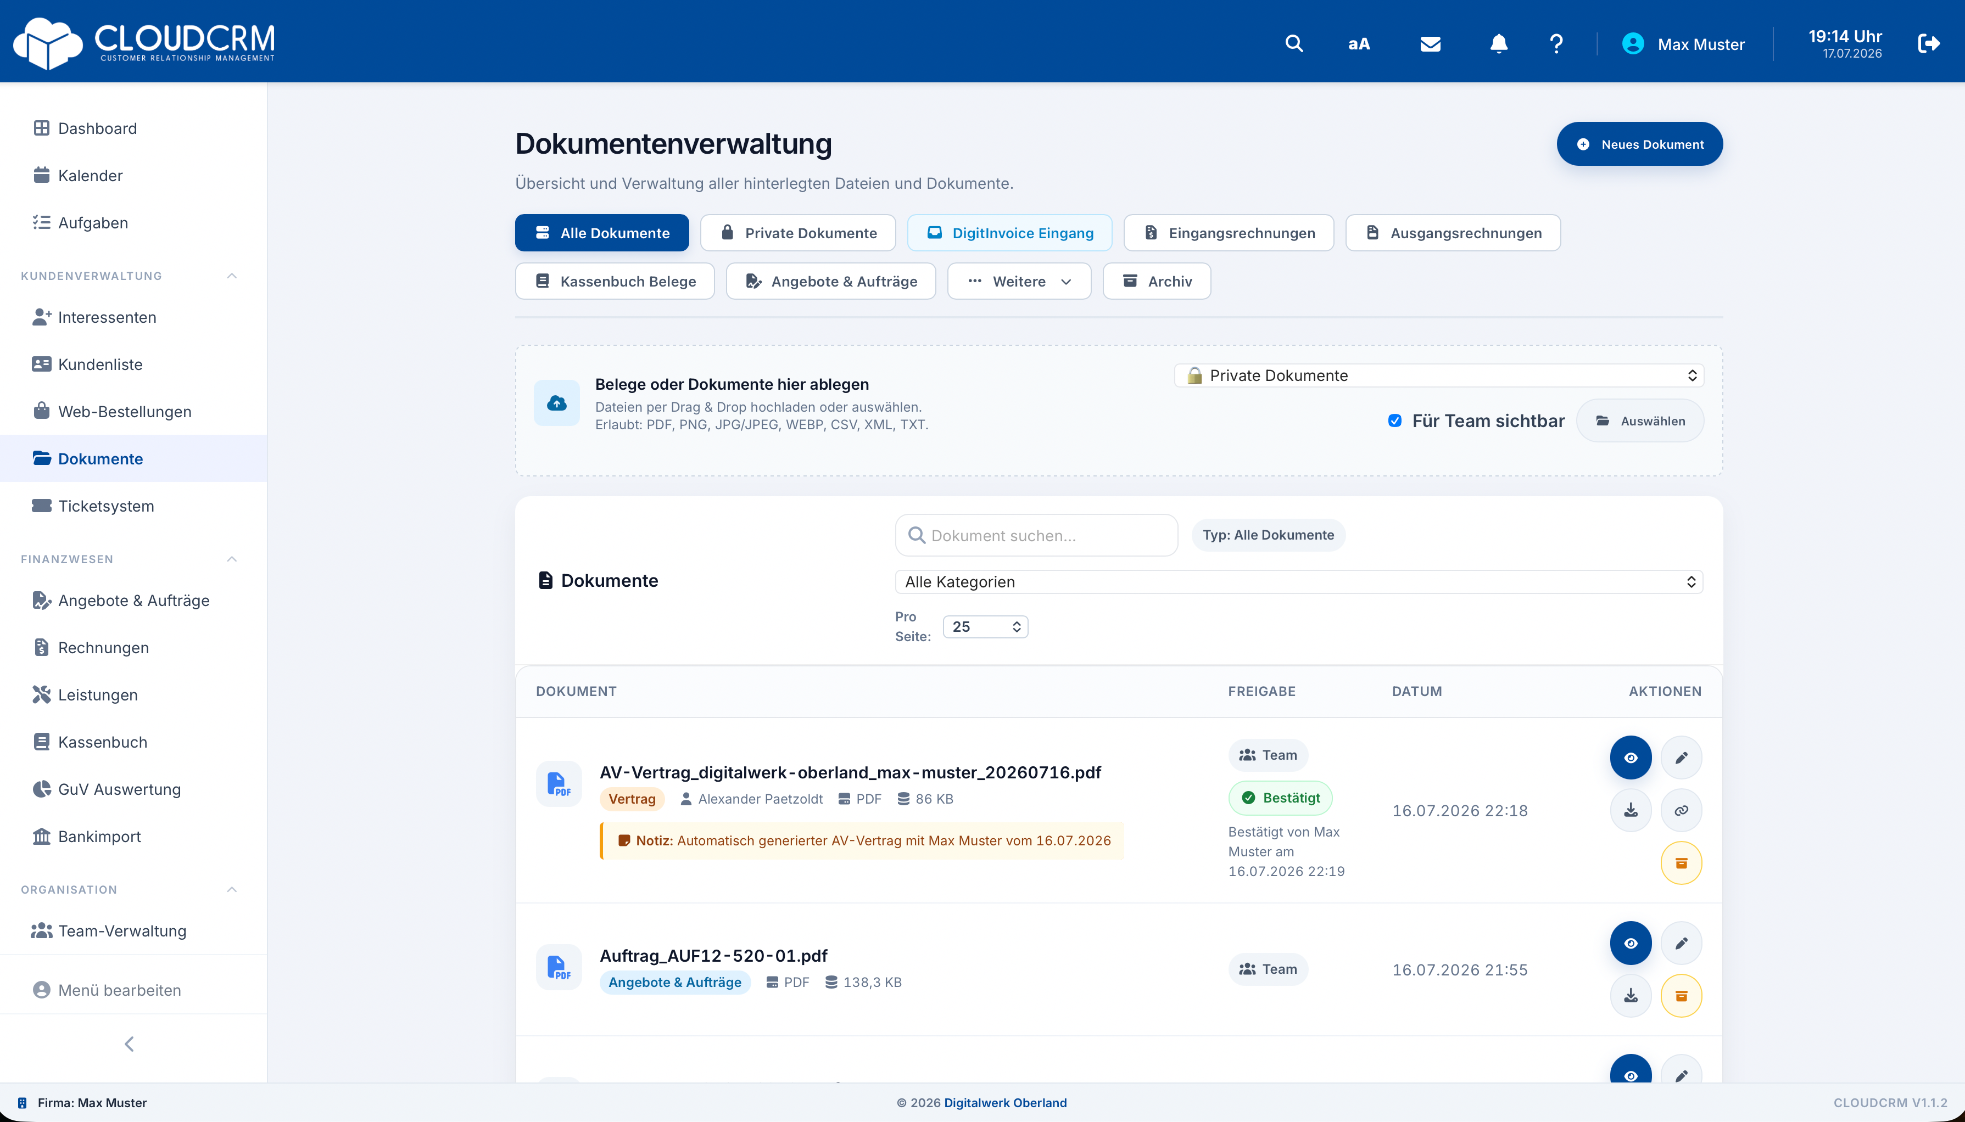Click the logout icon in header
1965x1122 pixels.
(x=1929, y=43)
